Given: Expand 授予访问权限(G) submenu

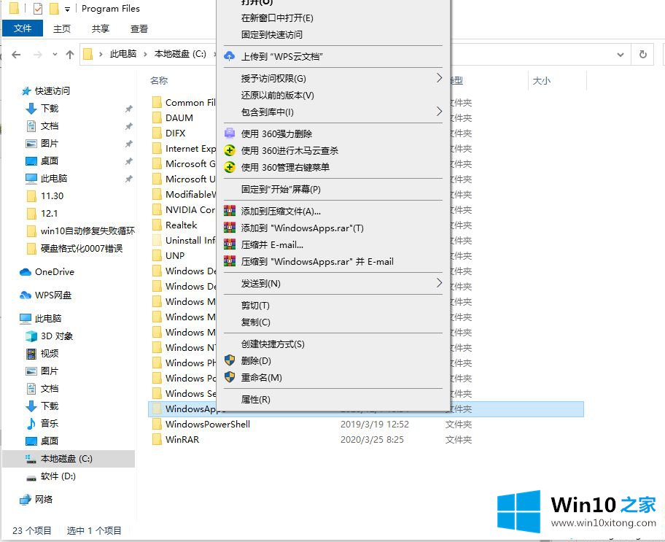Looking at the screenshot, I should [x=439, y=78].
